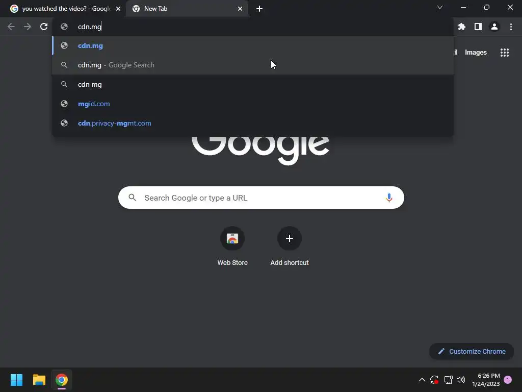
Task: Click the globe icon in the address bar
Action: tap(64, 27)
